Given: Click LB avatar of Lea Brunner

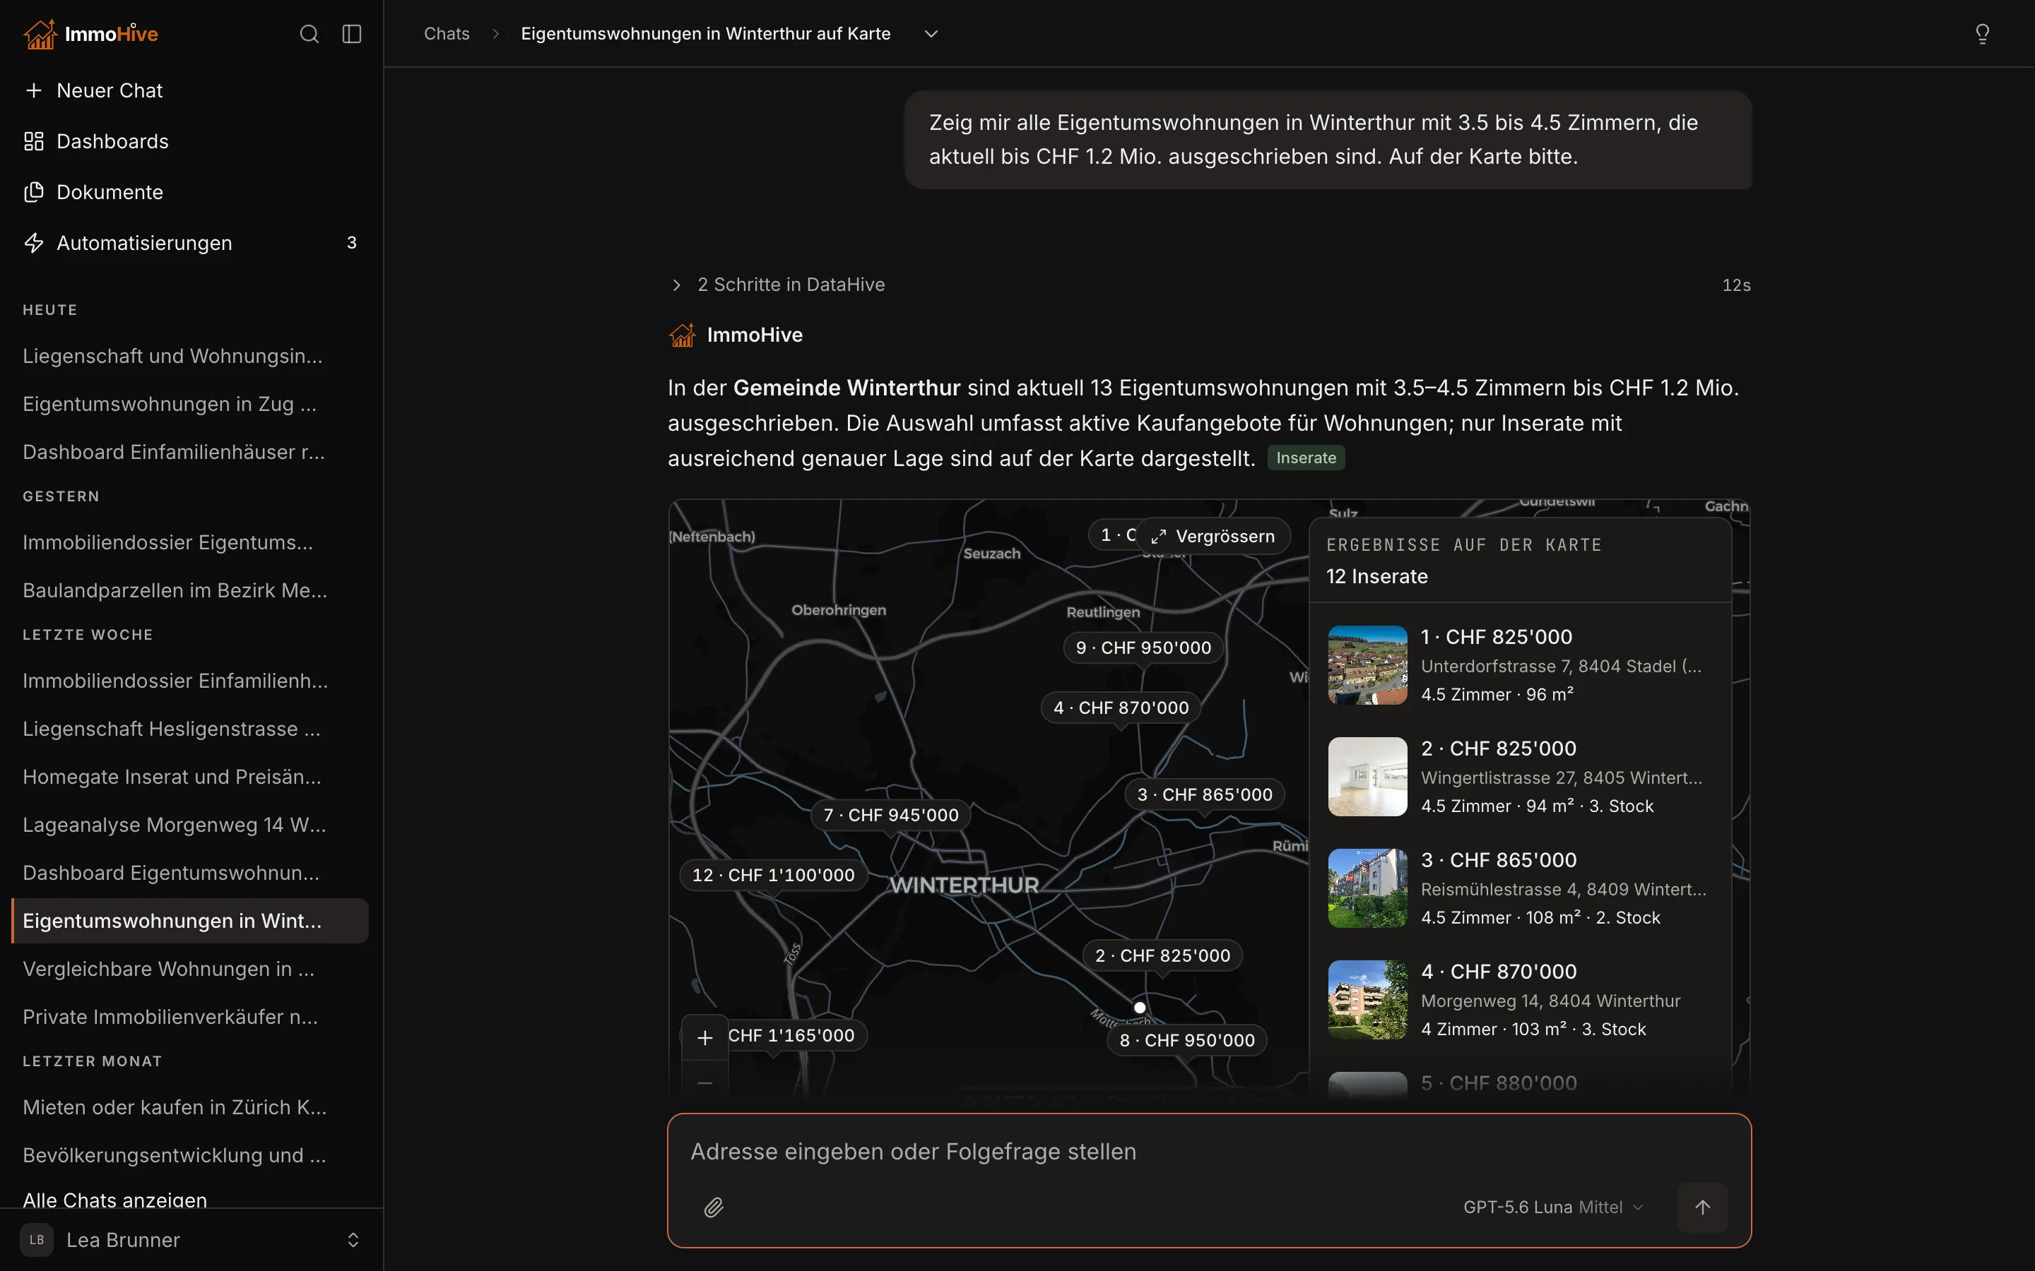Looking at the screenshot, I should (36, 1240).
